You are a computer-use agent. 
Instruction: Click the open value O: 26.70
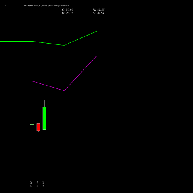coord(68,13)
